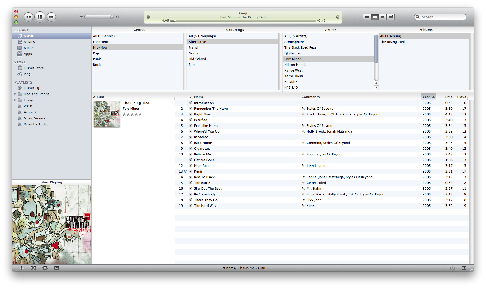Sort tracks by the Name column
Screen dimensions: 486x288
pos(246,97)
